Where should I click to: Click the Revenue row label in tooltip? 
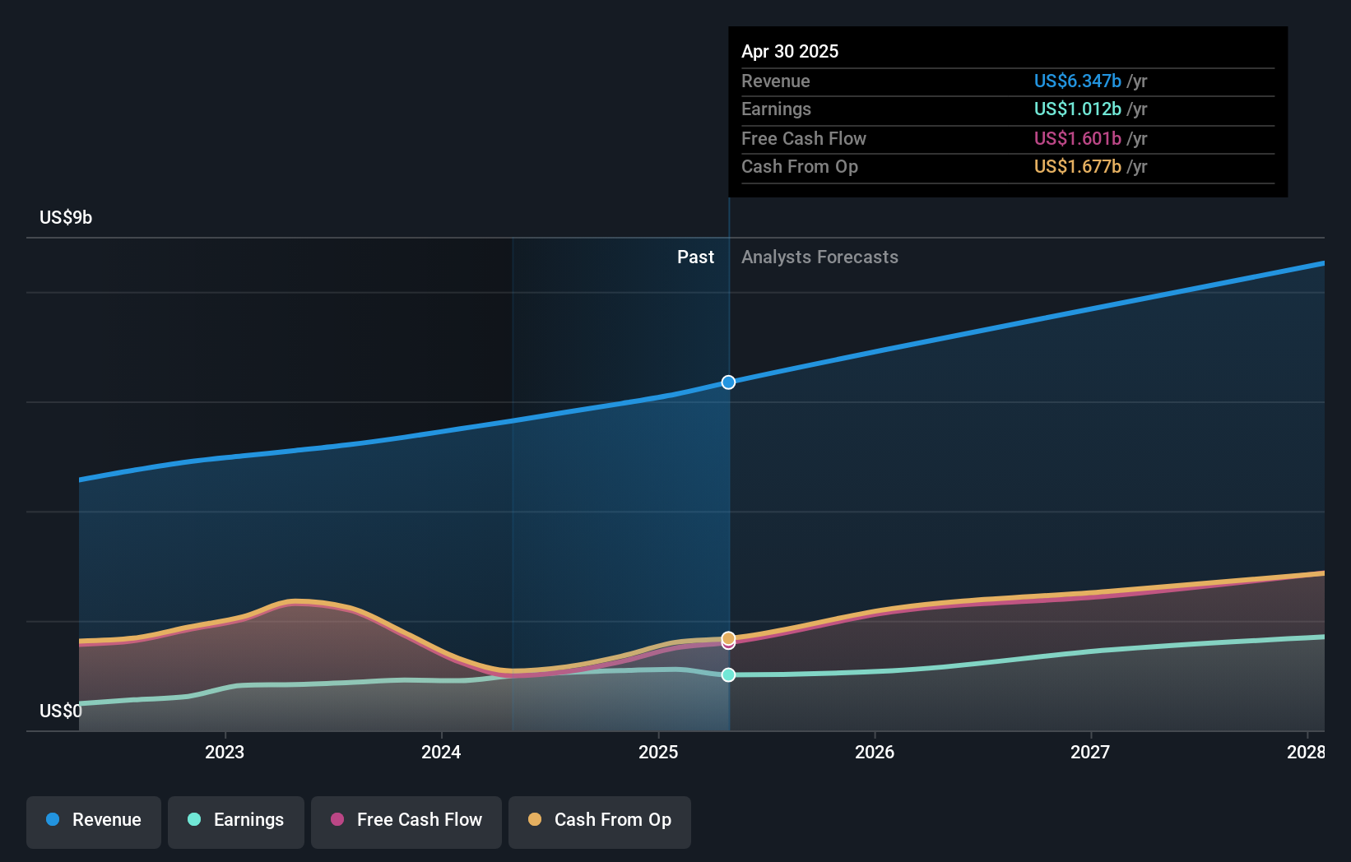click(776, 81)
